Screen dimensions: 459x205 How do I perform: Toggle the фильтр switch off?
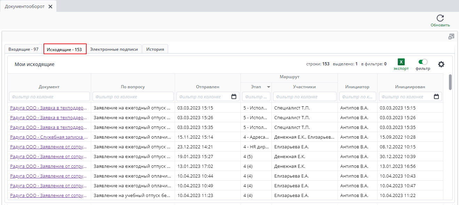coord(423,62)
